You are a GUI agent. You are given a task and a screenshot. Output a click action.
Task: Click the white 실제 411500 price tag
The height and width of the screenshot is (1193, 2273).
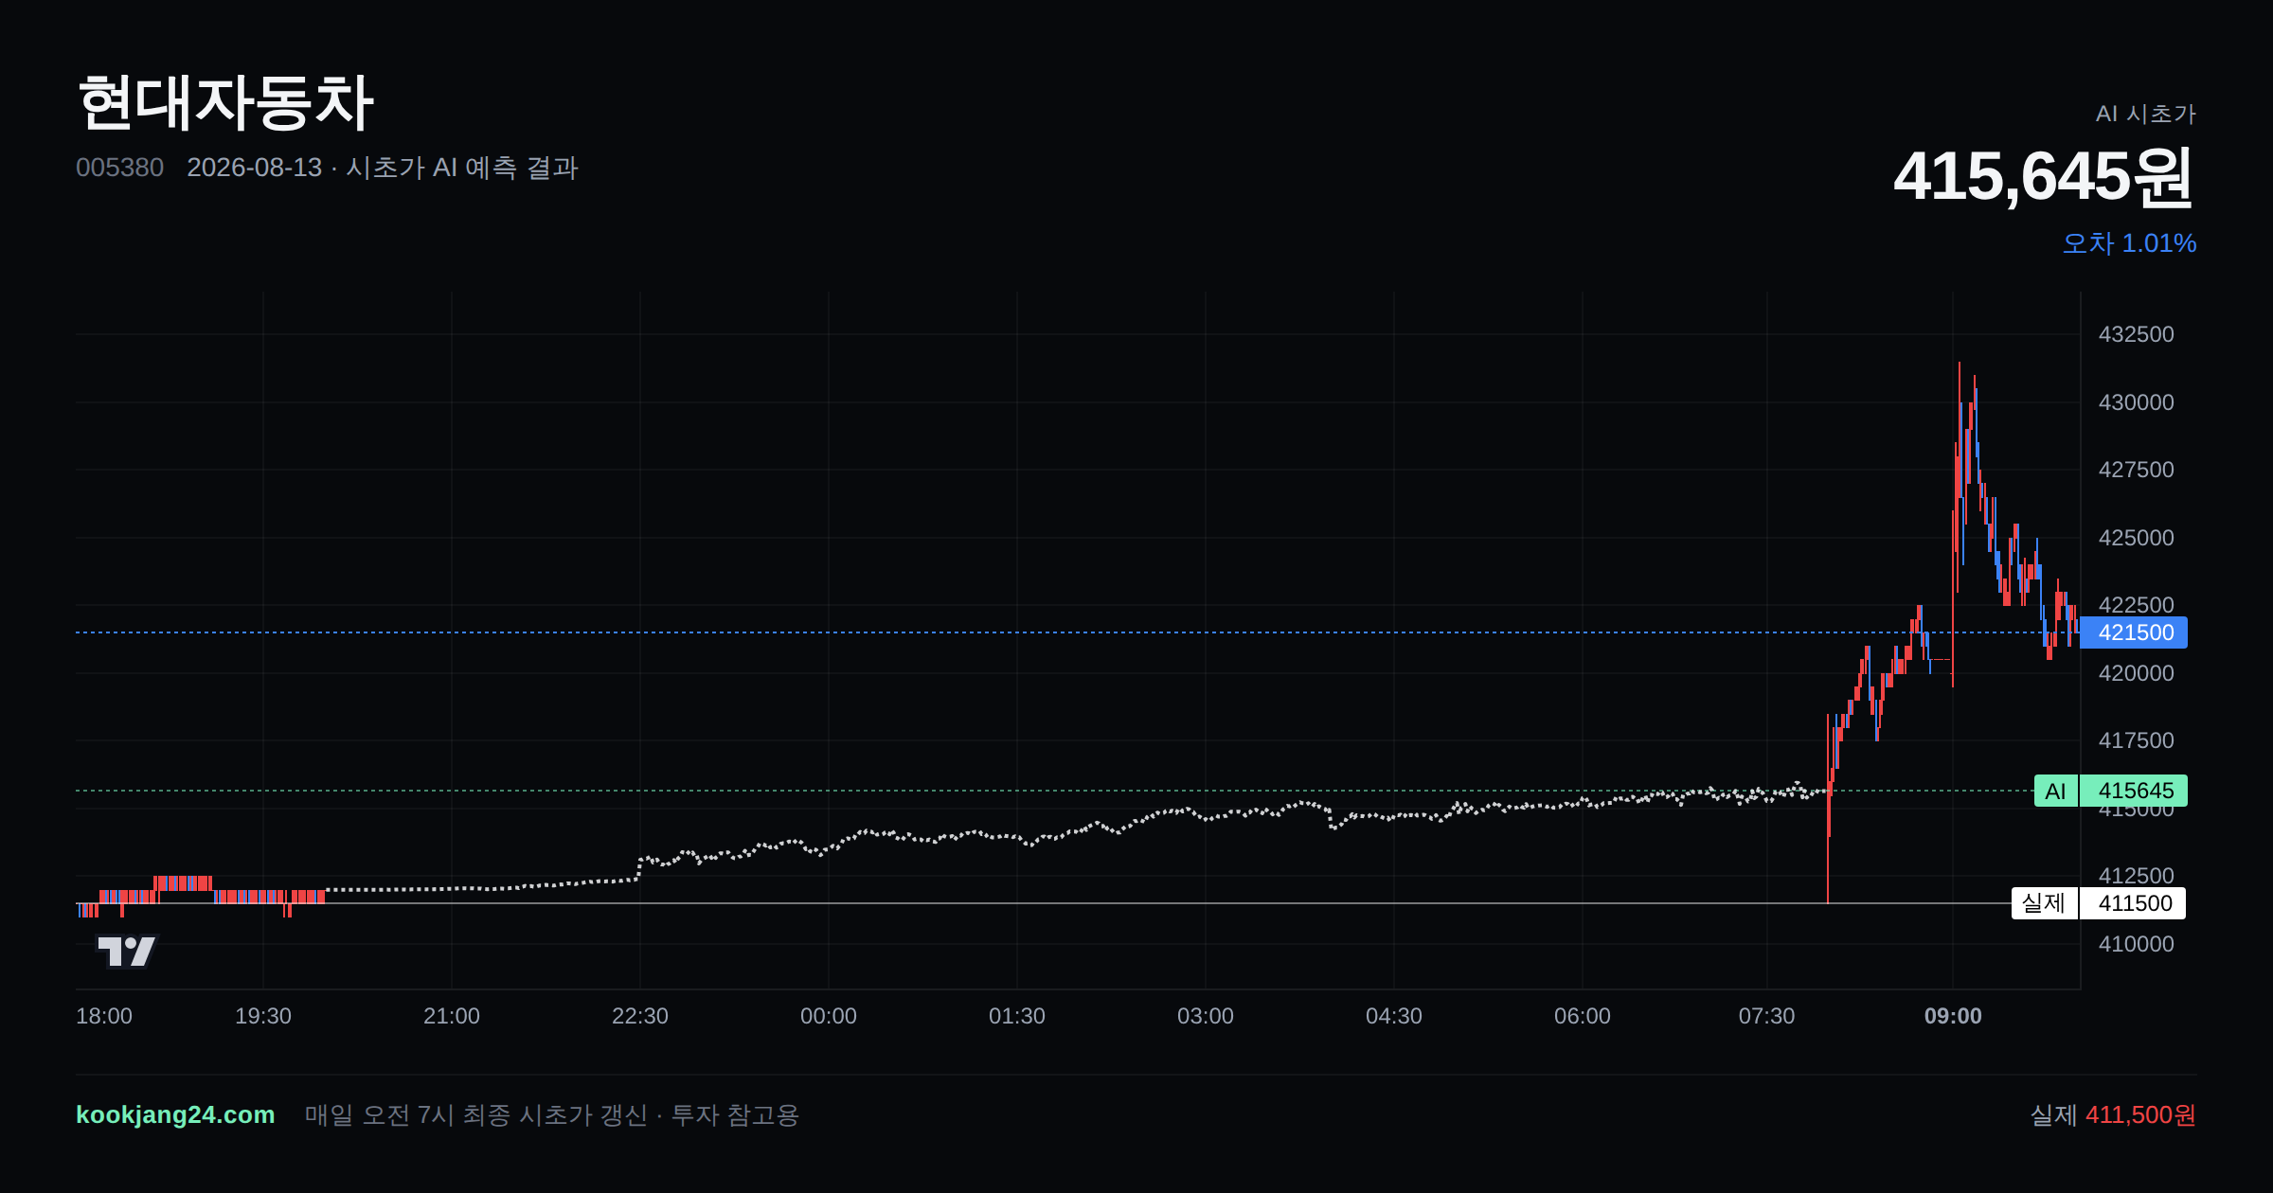pos(2099,903)
